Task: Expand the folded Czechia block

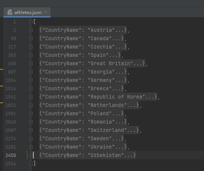Action: click(31, 47)
